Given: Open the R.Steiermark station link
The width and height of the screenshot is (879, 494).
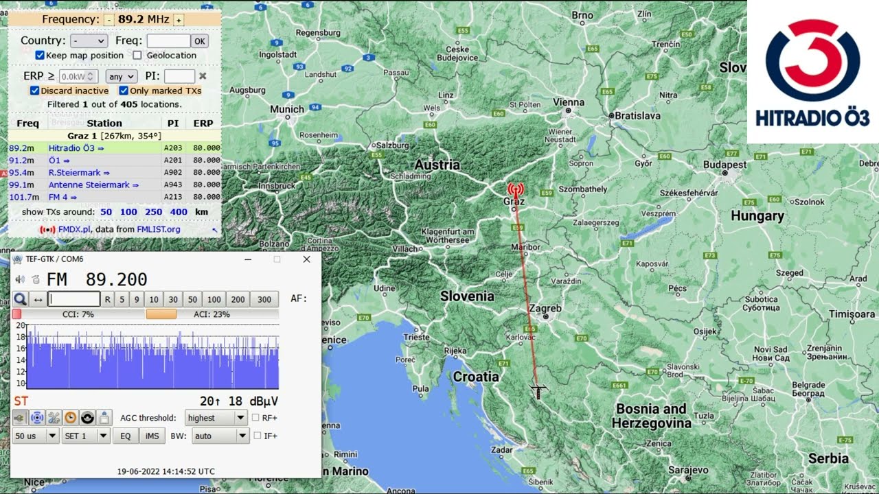Looking at the screenshot, I should (x=78, y=172).
